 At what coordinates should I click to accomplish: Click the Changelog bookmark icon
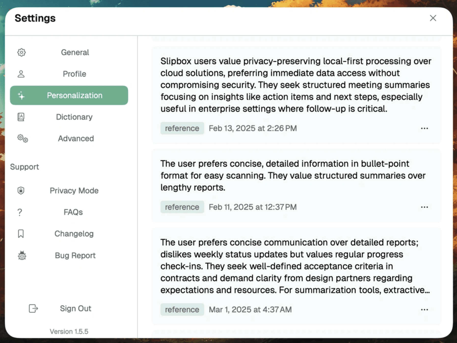tap(21, 233)
